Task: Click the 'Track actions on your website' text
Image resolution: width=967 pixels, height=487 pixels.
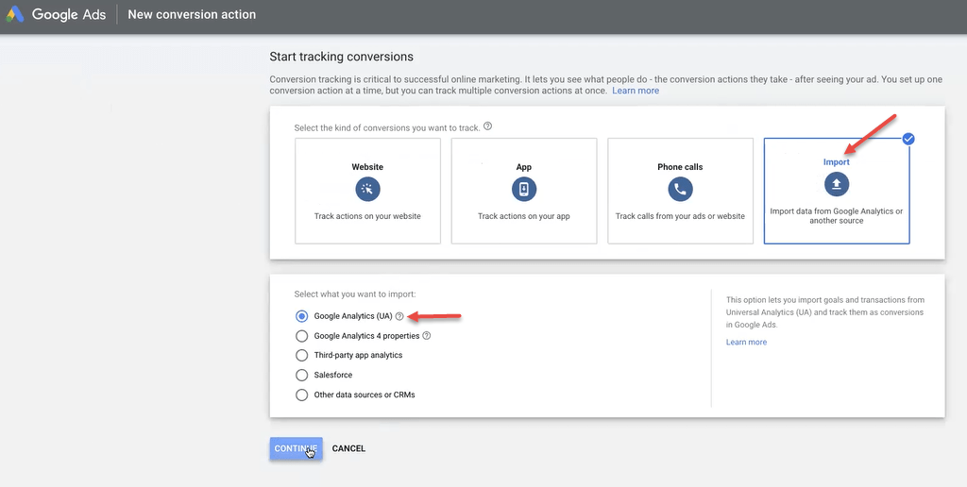Action: (367, 216)
